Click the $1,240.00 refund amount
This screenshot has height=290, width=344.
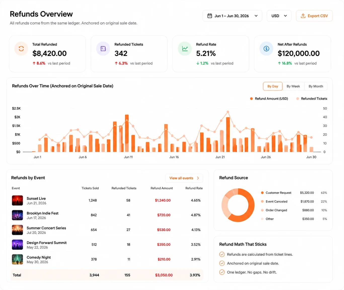[163, 200]
